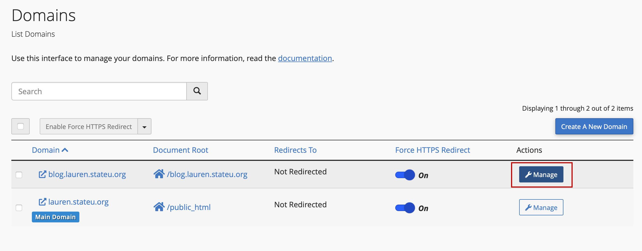642x251 pixels.
Task: Open blog.lauren.stateu.org external link icon
Action: tap(42, 174)
